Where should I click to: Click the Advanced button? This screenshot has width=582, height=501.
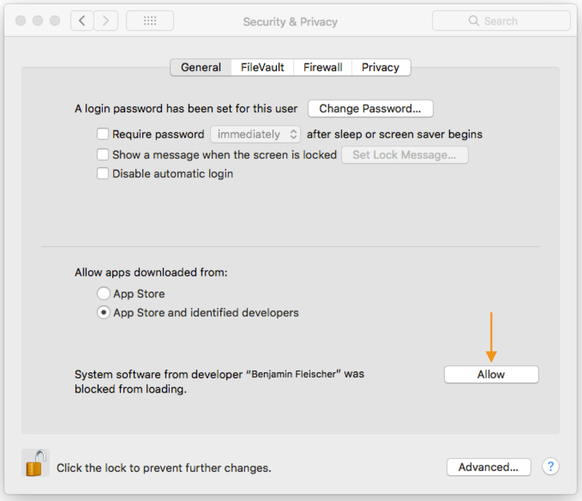coord(488,467)
